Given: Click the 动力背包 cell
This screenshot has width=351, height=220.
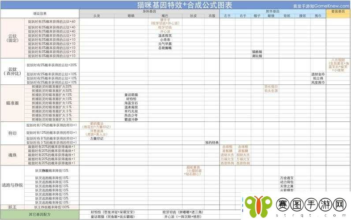Looking at the screenshot, I should pos(287,182).
